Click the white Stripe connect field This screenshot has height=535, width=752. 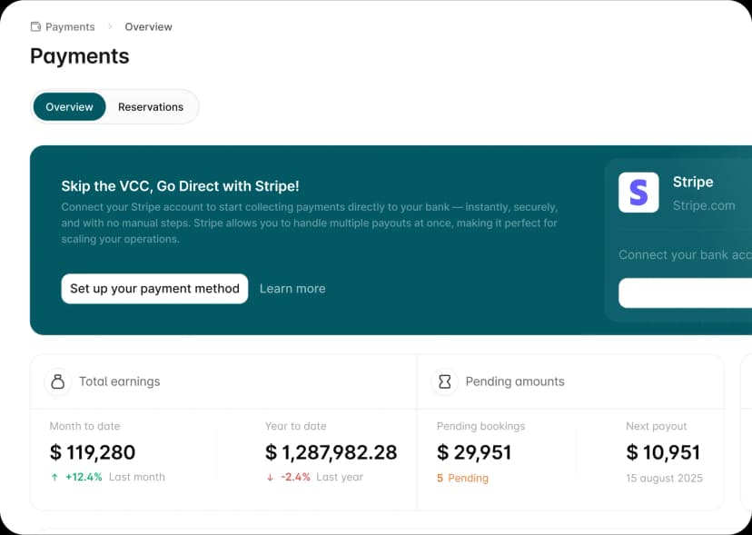click(686, 293)
